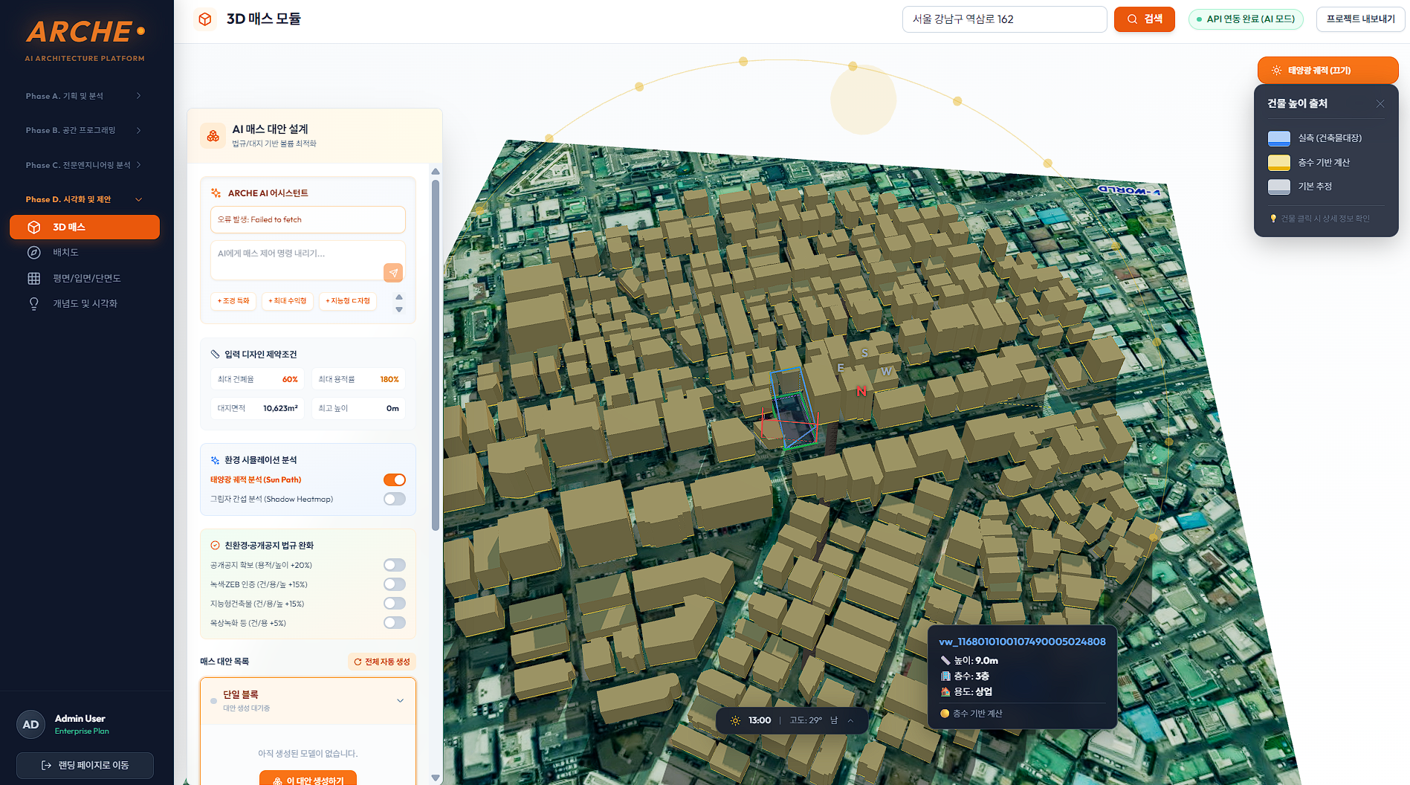Click the ARCHE logo in the sidebar
Viewport: 1410px width, 785px height.
click(85, 32)
